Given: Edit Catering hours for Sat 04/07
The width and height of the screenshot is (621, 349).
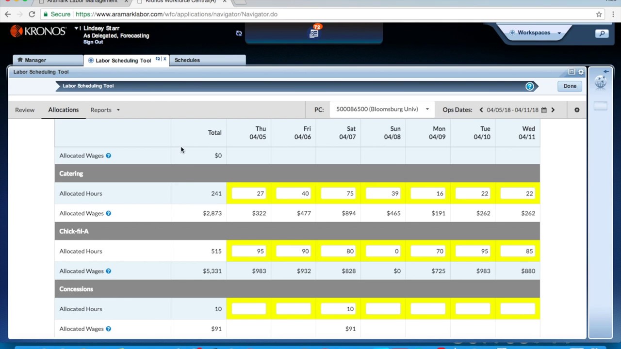Looking at the screenshot, I should [338, 193].
